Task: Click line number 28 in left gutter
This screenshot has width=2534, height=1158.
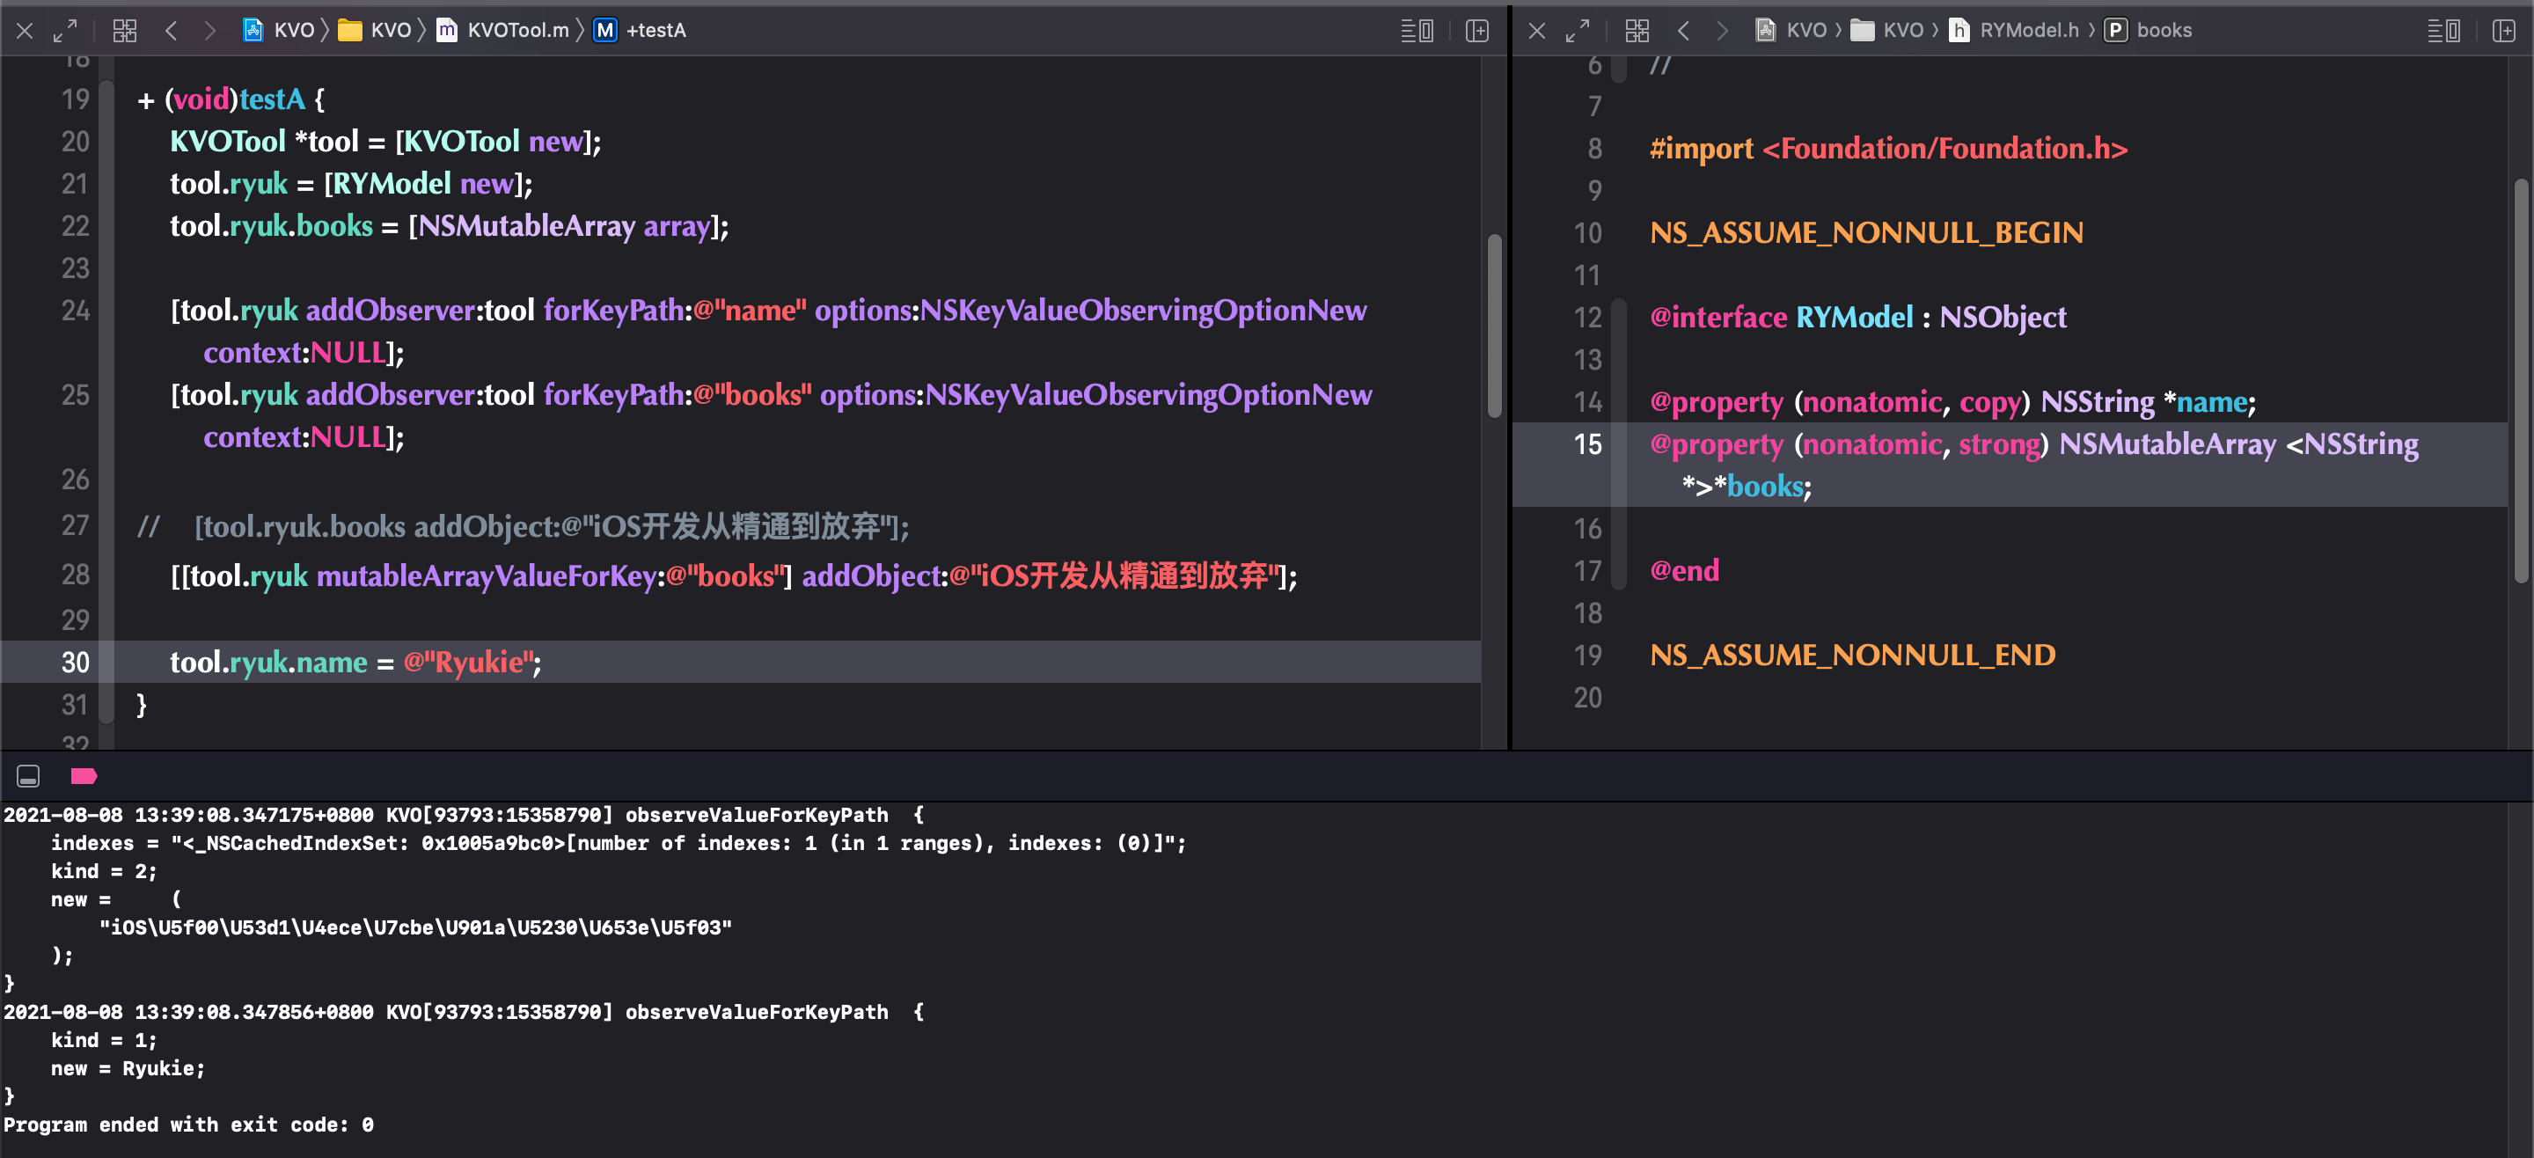Action: (76, 575)
